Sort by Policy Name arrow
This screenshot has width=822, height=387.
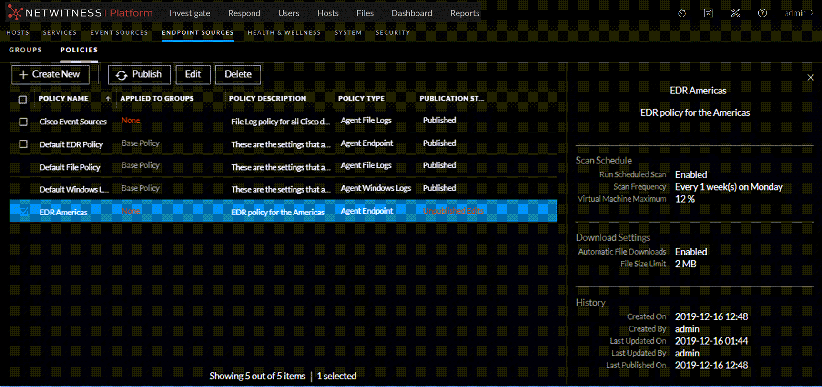(x=108, y=99)
